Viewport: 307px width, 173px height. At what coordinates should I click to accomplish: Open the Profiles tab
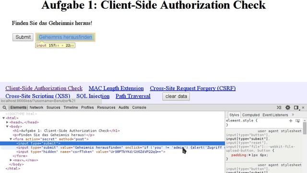87,108
